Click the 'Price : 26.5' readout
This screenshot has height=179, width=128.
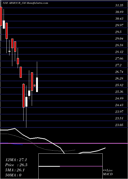coord(16,165)
